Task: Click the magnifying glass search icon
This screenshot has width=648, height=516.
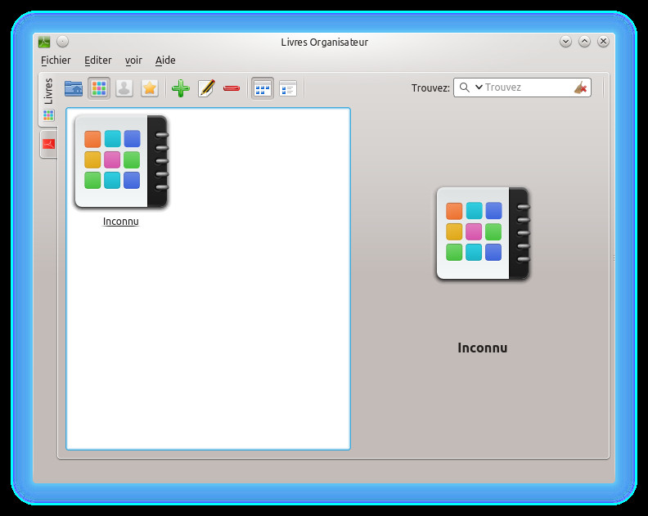Action: click(465, 87)
